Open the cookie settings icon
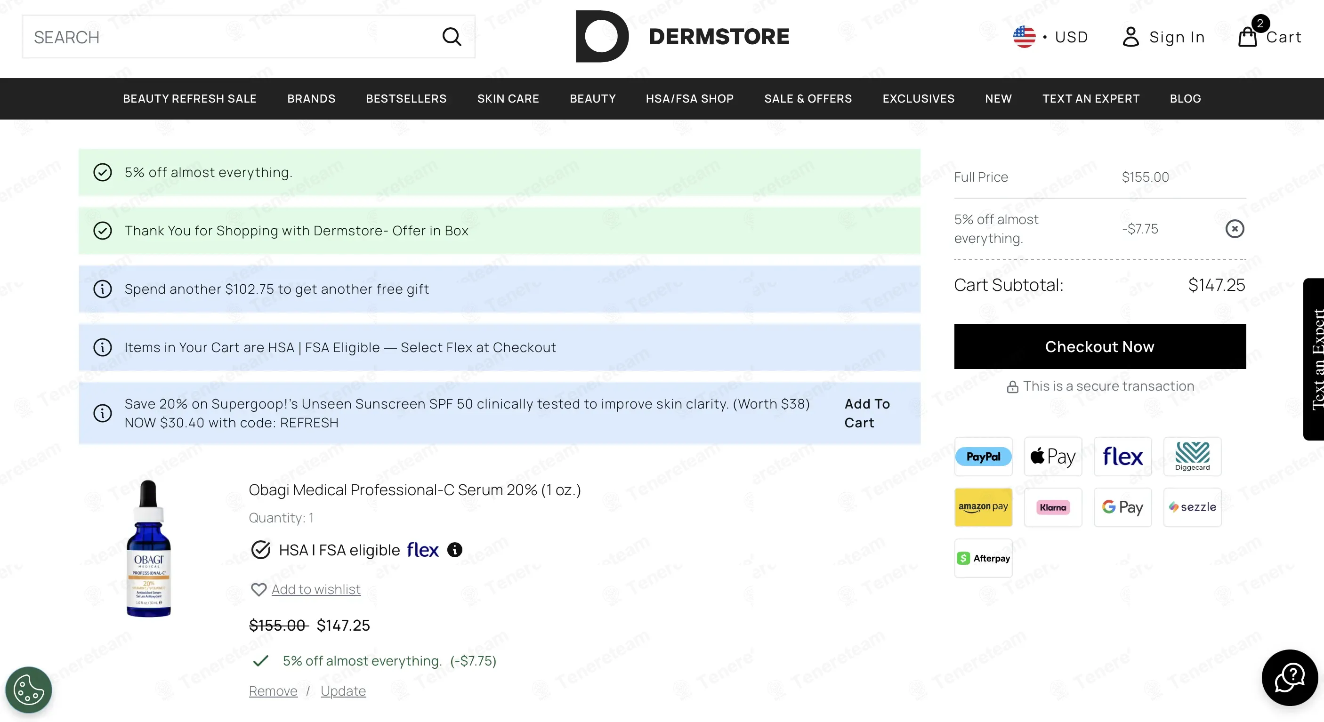The image size is (1324, 722). point(29,690)
